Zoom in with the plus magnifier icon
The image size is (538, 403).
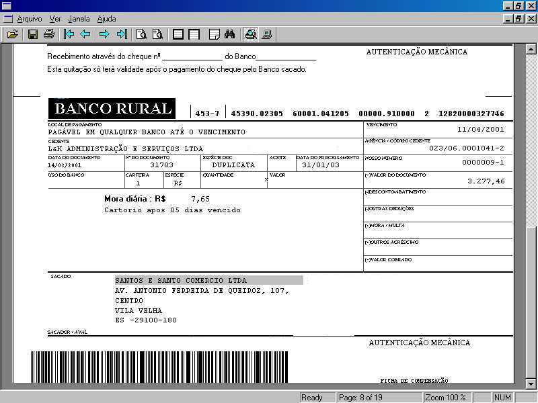click(158, 34)
